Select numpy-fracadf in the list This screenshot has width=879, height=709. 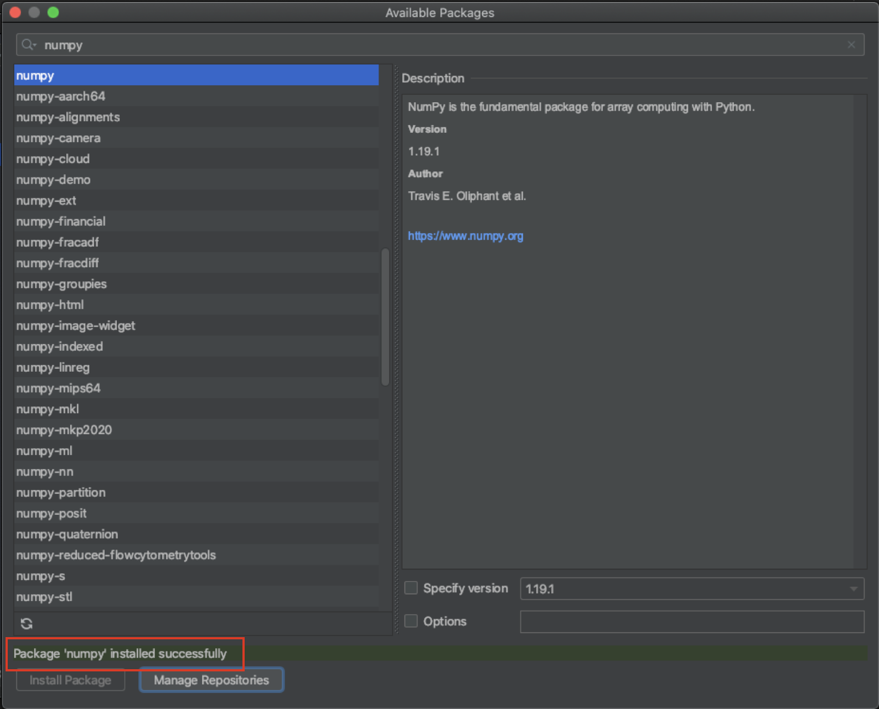click(x=197, y=242)
